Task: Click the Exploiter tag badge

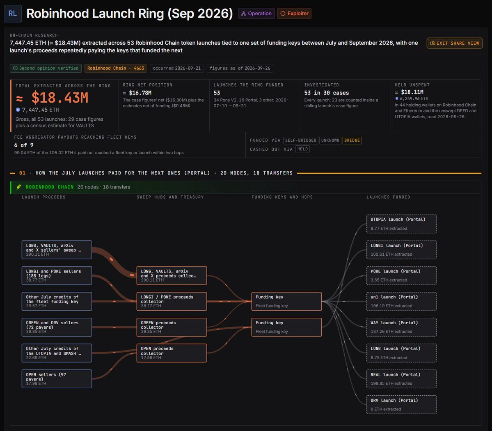Action: tap(294, 14)
